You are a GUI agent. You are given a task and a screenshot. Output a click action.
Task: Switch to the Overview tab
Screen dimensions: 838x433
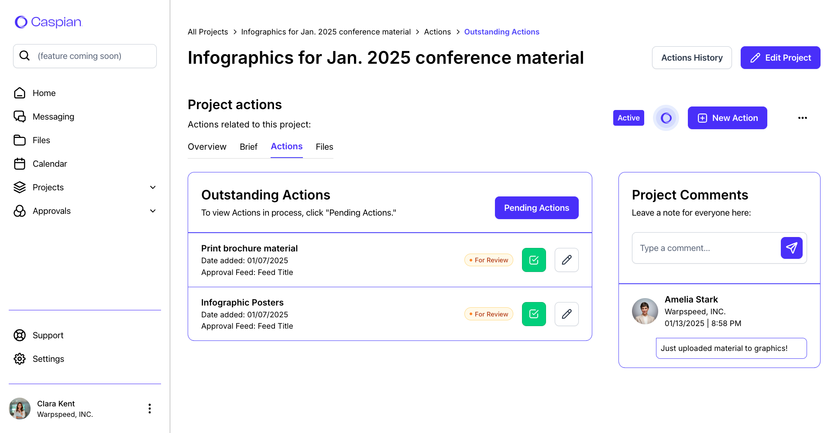[x=207, y=147]
